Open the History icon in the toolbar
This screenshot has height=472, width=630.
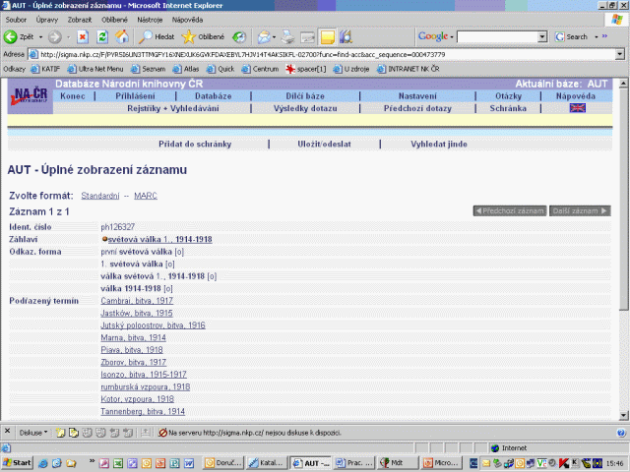click(239, 37)
